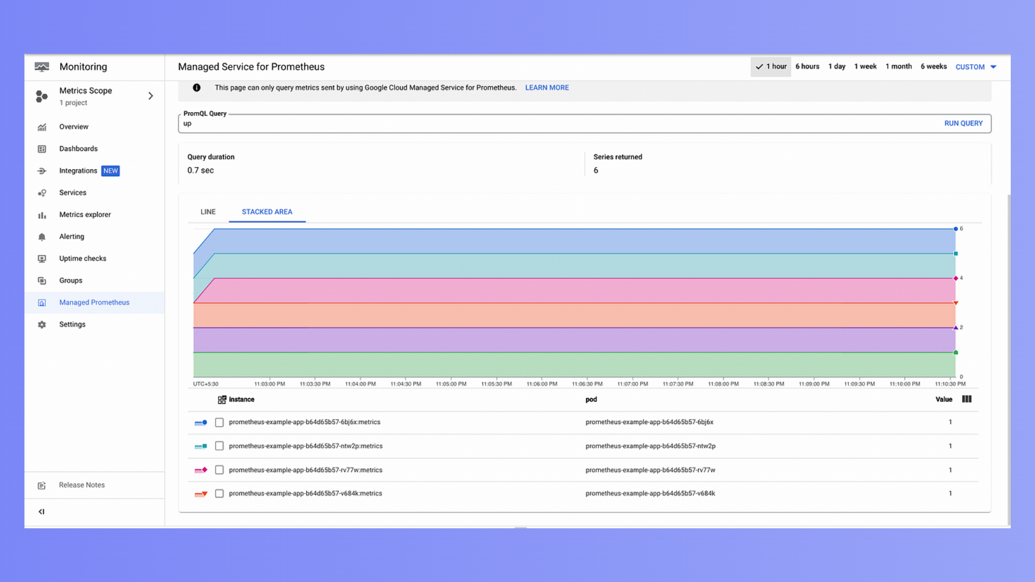Toggle checkbox for rv77w:metrics instance
1035x582 pixels.
[x=219, y=470]
